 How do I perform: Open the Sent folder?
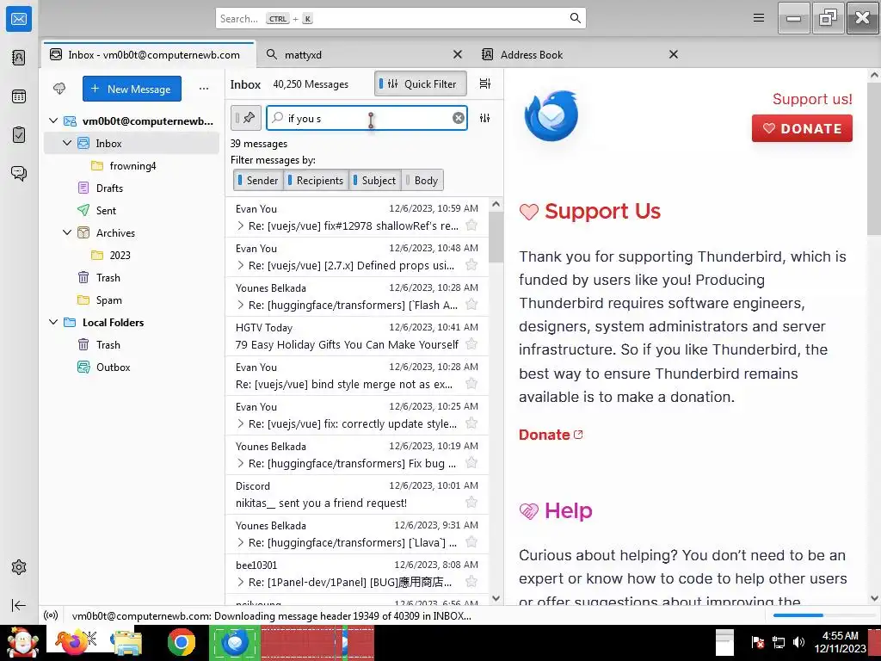coord(106,211)
